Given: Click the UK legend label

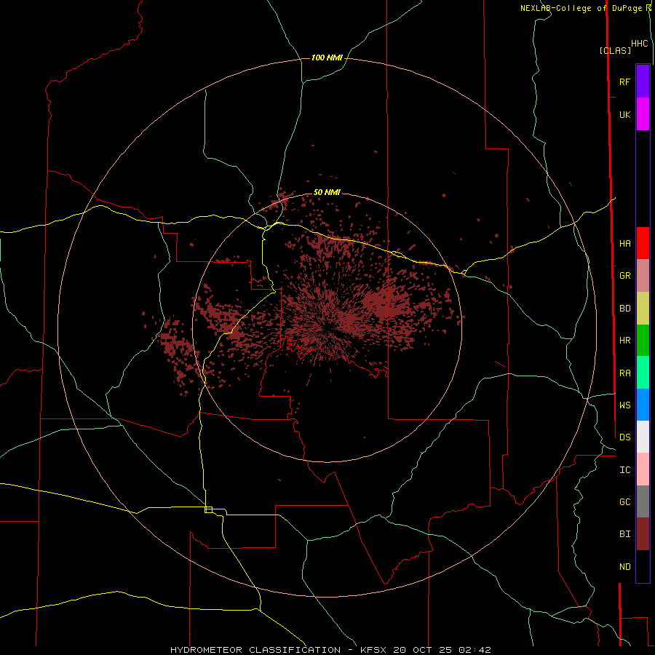Looking at the screenshot, I should pyautogui.click(x=624, y=114).
